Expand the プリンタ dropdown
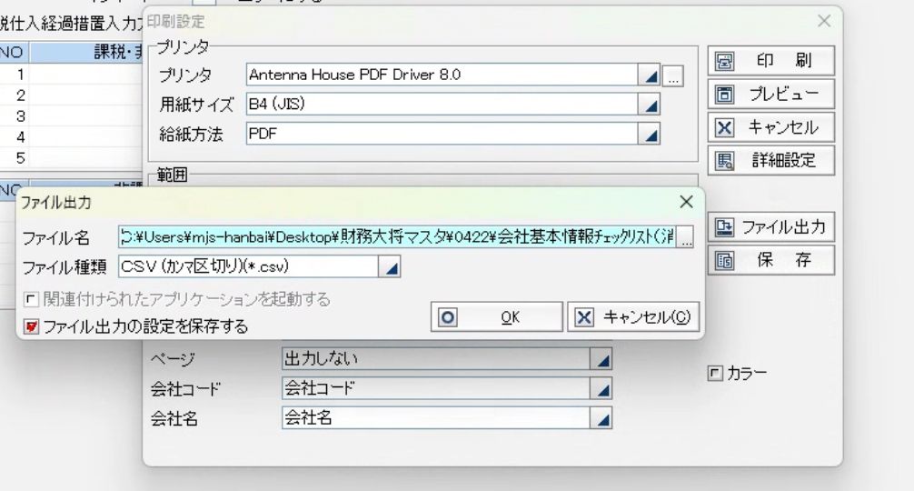The height and width of the screenshot is (491, 914). point(651,75)
